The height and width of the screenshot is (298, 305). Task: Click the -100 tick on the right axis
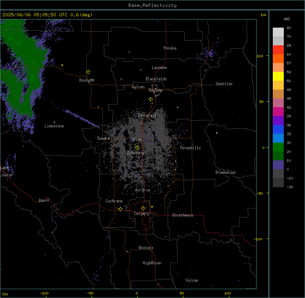[x=259, y=239]
